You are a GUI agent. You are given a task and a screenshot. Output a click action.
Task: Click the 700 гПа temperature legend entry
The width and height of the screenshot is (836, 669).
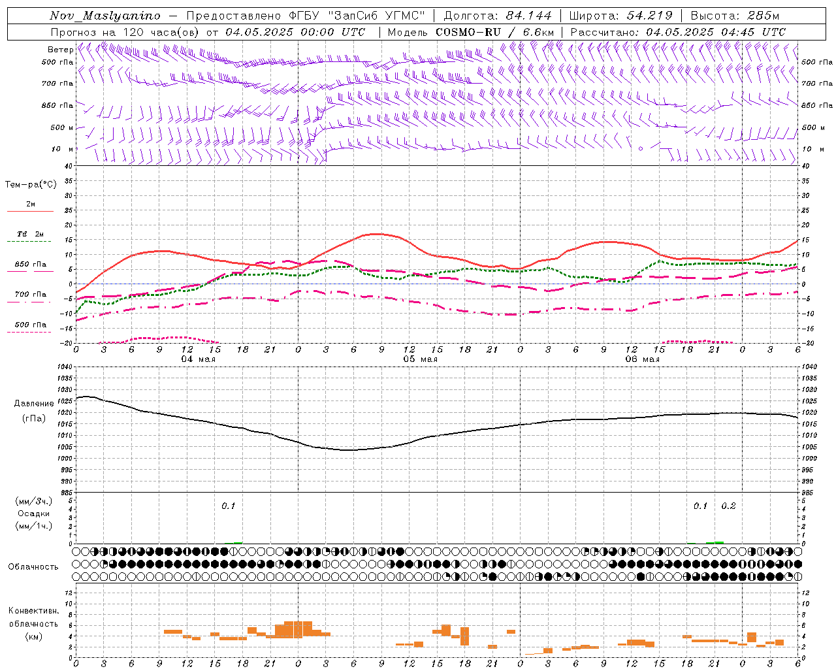(31, 295)
